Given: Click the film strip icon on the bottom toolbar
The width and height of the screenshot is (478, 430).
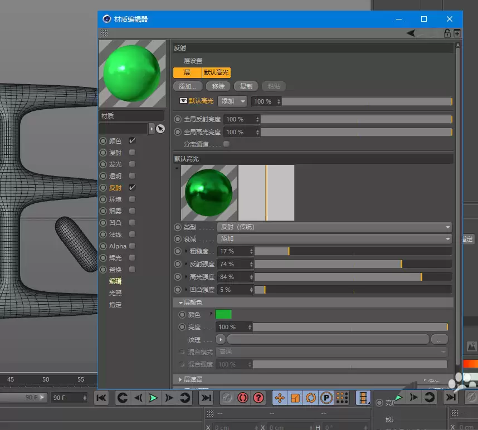Looking at the screenshot, I should click(363, 398).
